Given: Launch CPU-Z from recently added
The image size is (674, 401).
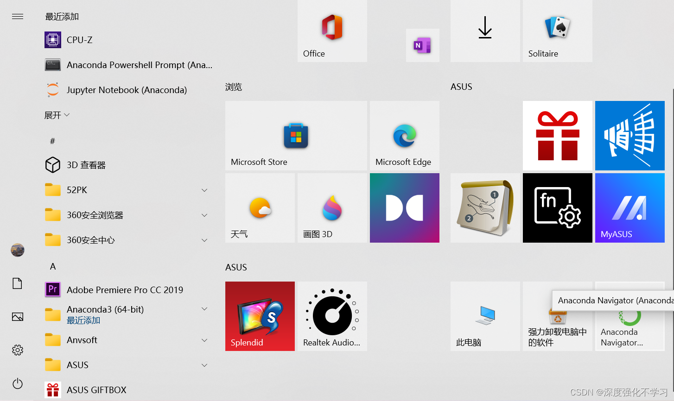Looking at the screenshot, I should (128, 40).
